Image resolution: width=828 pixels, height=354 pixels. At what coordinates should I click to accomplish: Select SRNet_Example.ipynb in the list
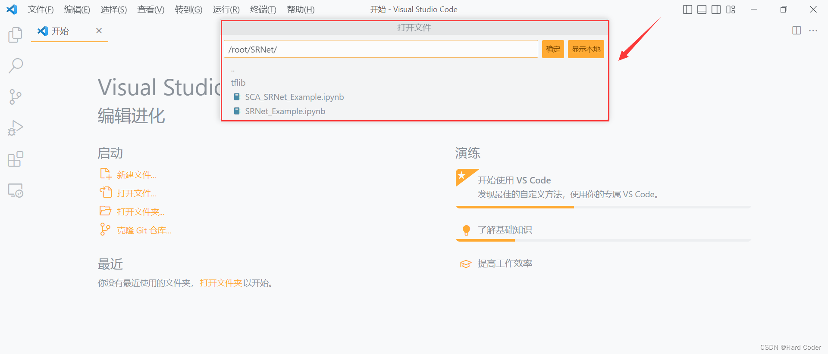[414, 111]
